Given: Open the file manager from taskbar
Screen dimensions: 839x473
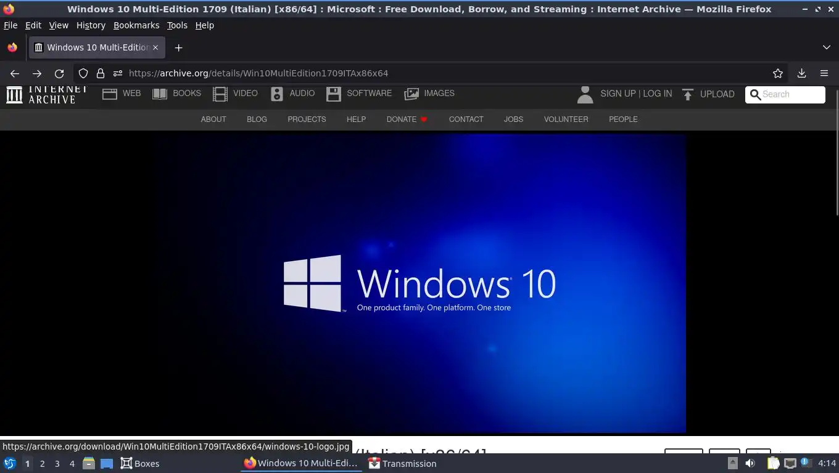Looking at the screenshot, I should [88, 463].
